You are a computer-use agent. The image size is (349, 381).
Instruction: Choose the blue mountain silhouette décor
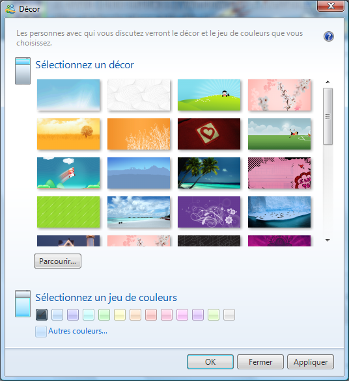[139, 173]
